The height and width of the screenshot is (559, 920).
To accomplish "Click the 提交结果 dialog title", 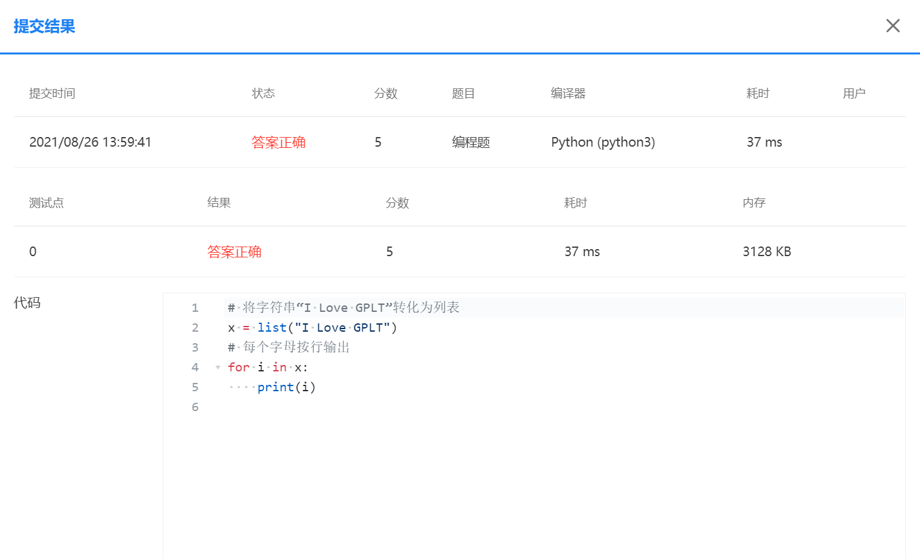I will tap(44, 26).
